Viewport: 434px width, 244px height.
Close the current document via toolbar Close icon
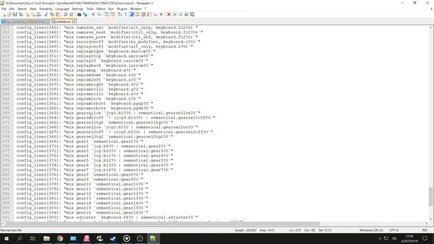(x=27, y=14)
